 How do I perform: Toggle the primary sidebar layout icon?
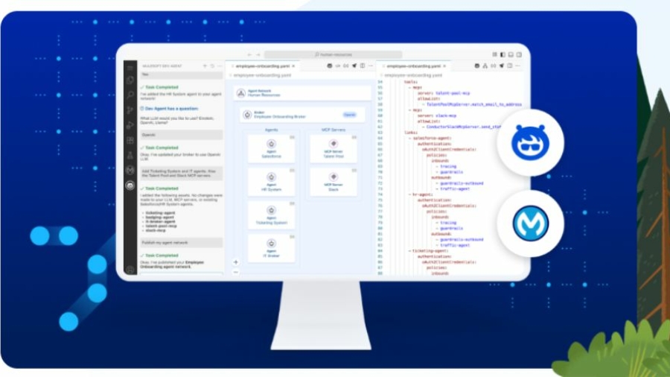coord(503,54)
